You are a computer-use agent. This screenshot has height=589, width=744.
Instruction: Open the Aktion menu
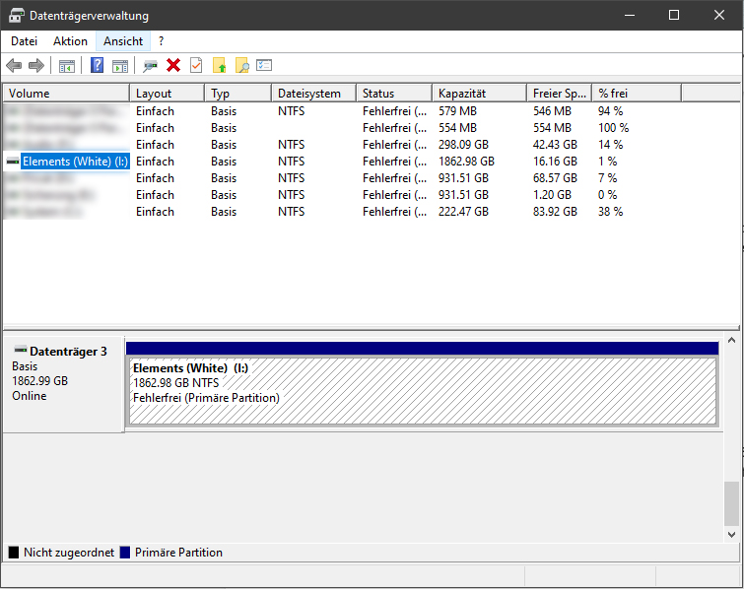(x=70, y=41)
